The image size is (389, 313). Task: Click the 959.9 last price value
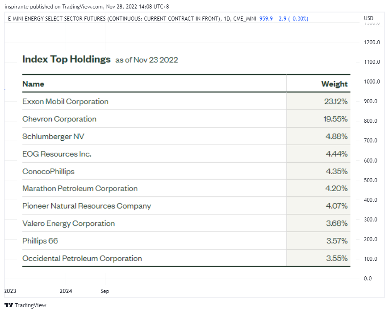coord(266,19)
